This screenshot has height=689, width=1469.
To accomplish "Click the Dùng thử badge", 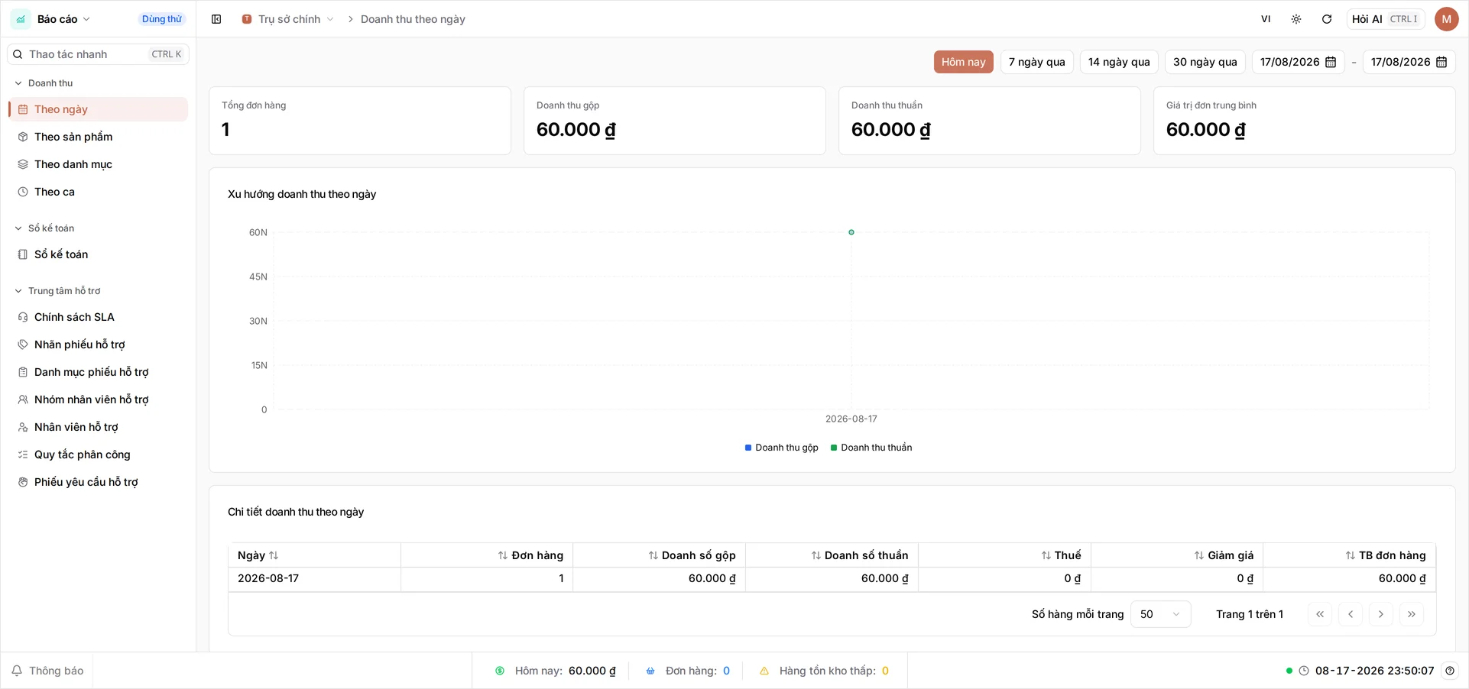I will (162, 19).
